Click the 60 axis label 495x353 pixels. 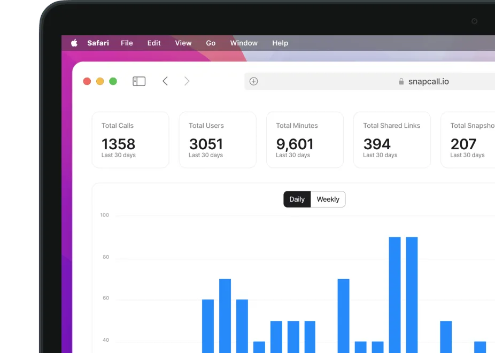click(106, 298)
